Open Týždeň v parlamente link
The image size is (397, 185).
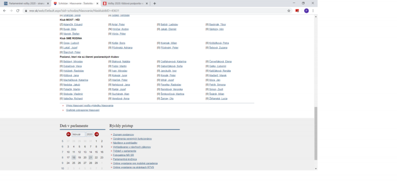tap(125, 151)
